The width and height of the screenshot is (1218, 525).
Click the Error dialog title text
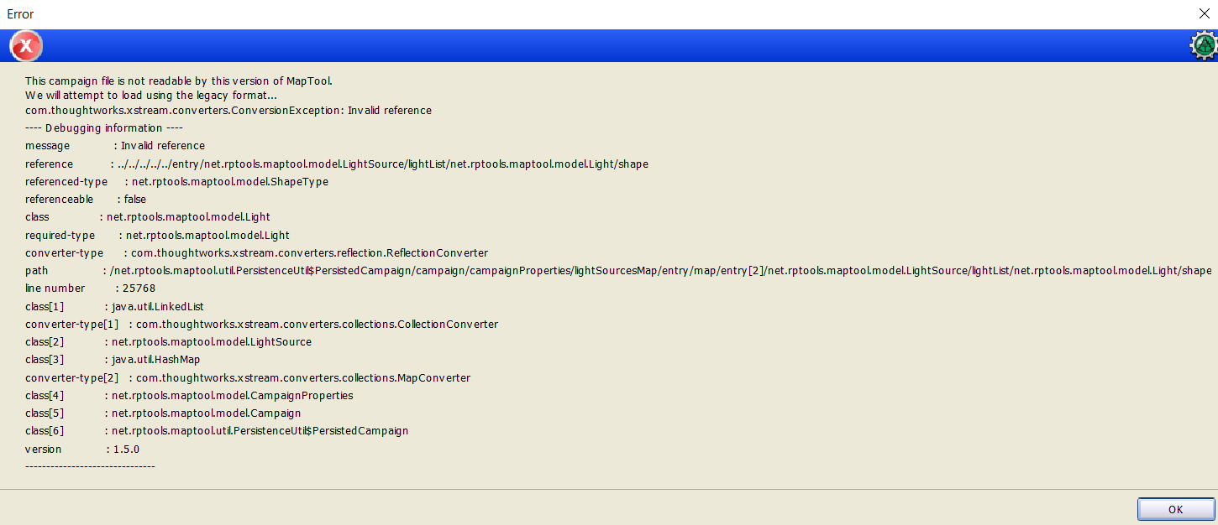tap(20, 13)
